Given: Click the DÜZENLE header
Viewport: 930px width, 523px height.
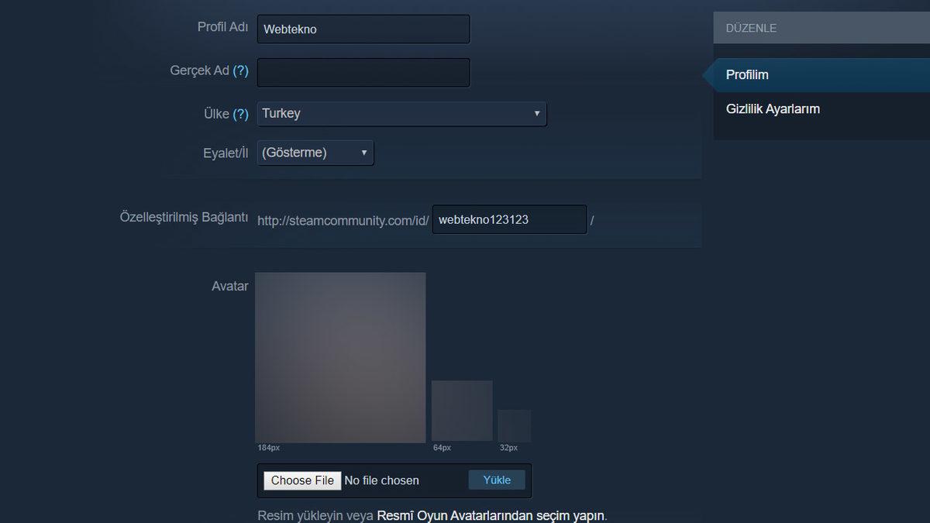Looking at the screenshot, I should click(x=749, y=27).
